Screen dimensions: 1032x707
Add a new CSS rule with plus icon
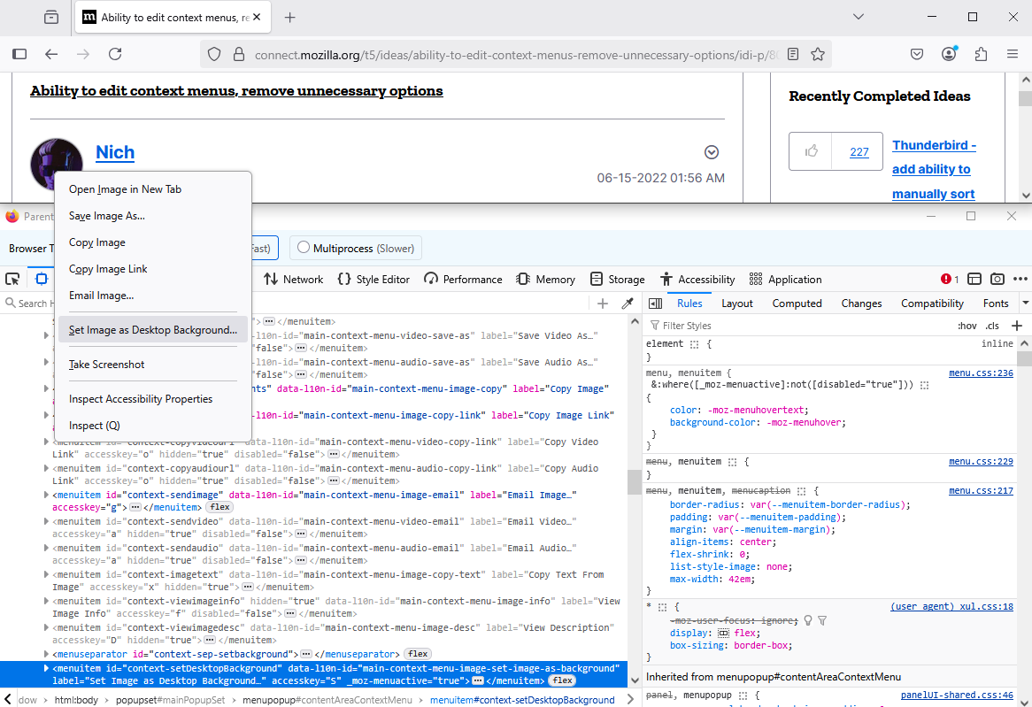point(1017,326)
